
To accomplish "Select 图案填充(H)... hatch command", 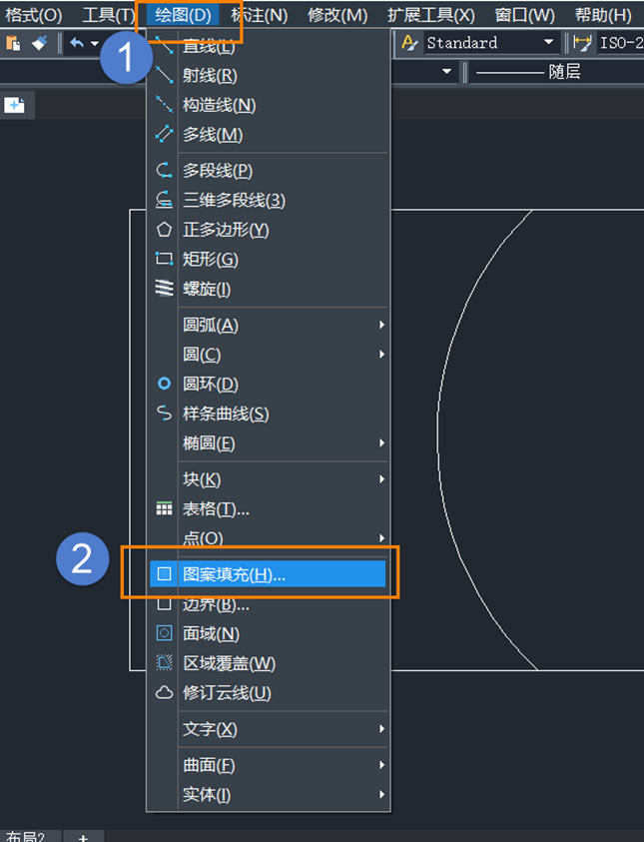I will (268, 574).
